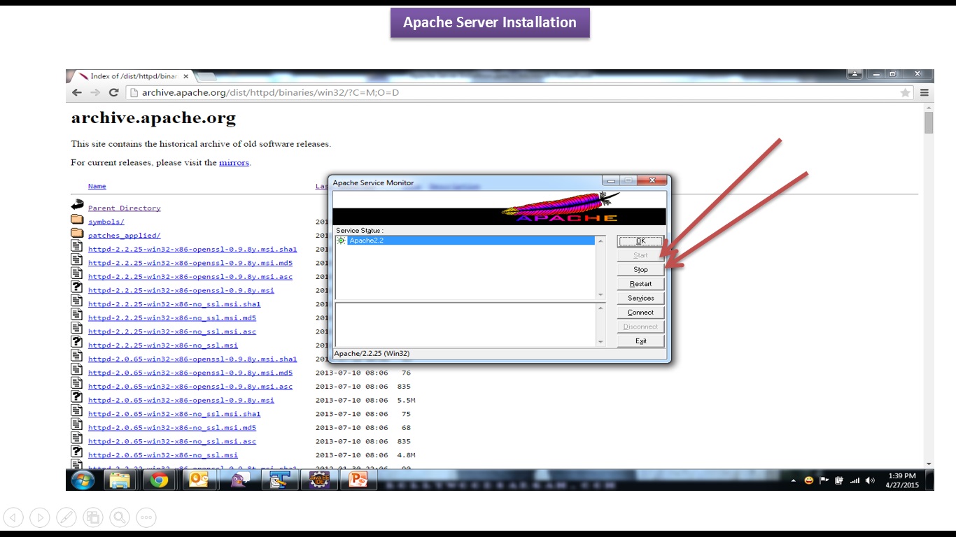The height and width of the screenshot is (537, 956).
Task: Bookmark this page with the star icon
Action: [x=906, y=92]
